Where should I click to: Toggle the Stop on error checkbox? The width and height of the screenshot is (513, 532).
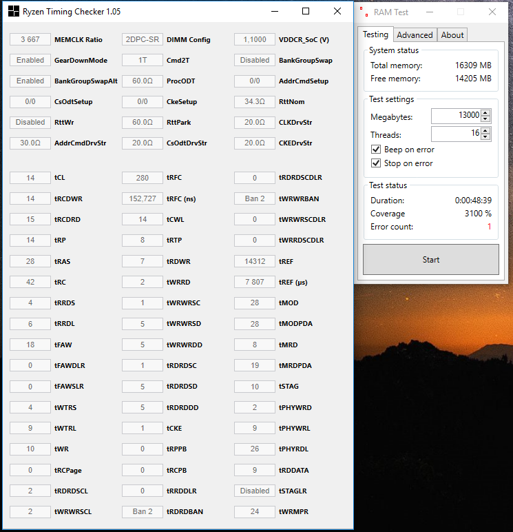click(376, 163)
